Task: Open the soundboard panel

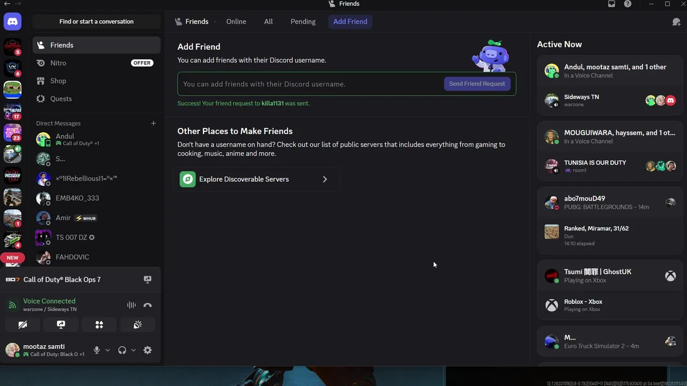Action: 138,324
